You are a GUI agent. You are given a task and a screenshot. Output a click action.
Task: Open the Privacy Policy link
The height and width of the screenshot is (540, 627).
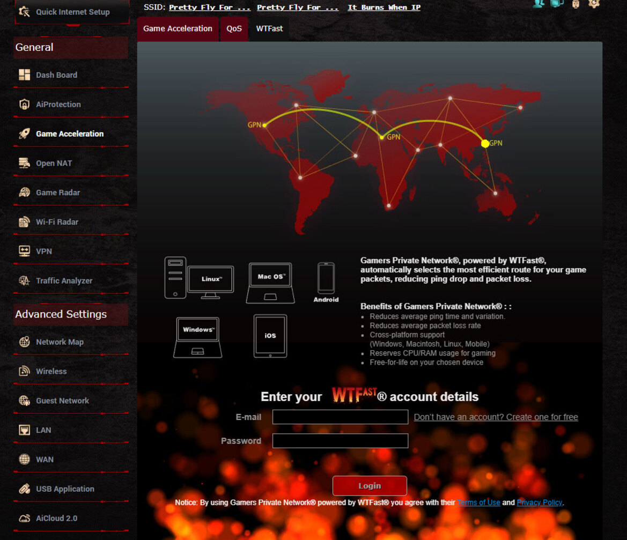point(540,502)
